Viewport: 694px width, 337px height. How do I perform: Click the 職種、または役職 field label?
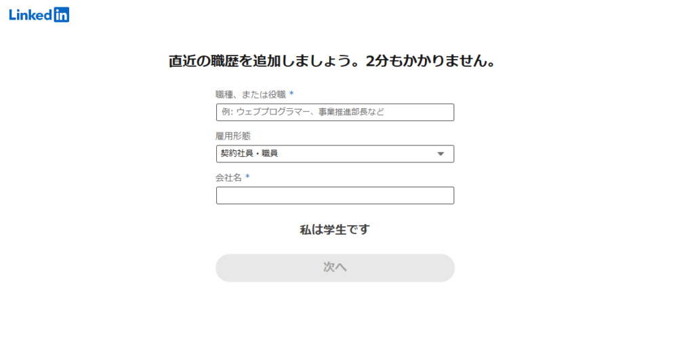coord(250,94)
